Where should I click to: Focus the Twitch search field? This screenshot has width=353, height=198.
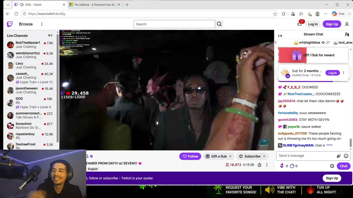[174, 24]
